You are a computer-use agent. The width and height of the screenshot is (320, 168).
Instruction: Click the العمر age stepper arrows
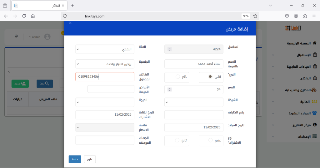pos(169,89)
